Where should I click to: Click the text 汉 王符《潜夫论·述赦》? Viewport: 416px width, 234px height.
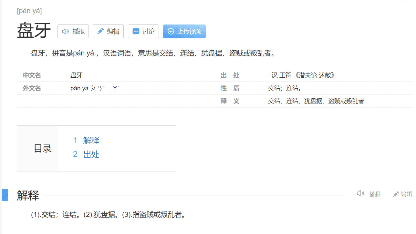[x=303, y=75]
